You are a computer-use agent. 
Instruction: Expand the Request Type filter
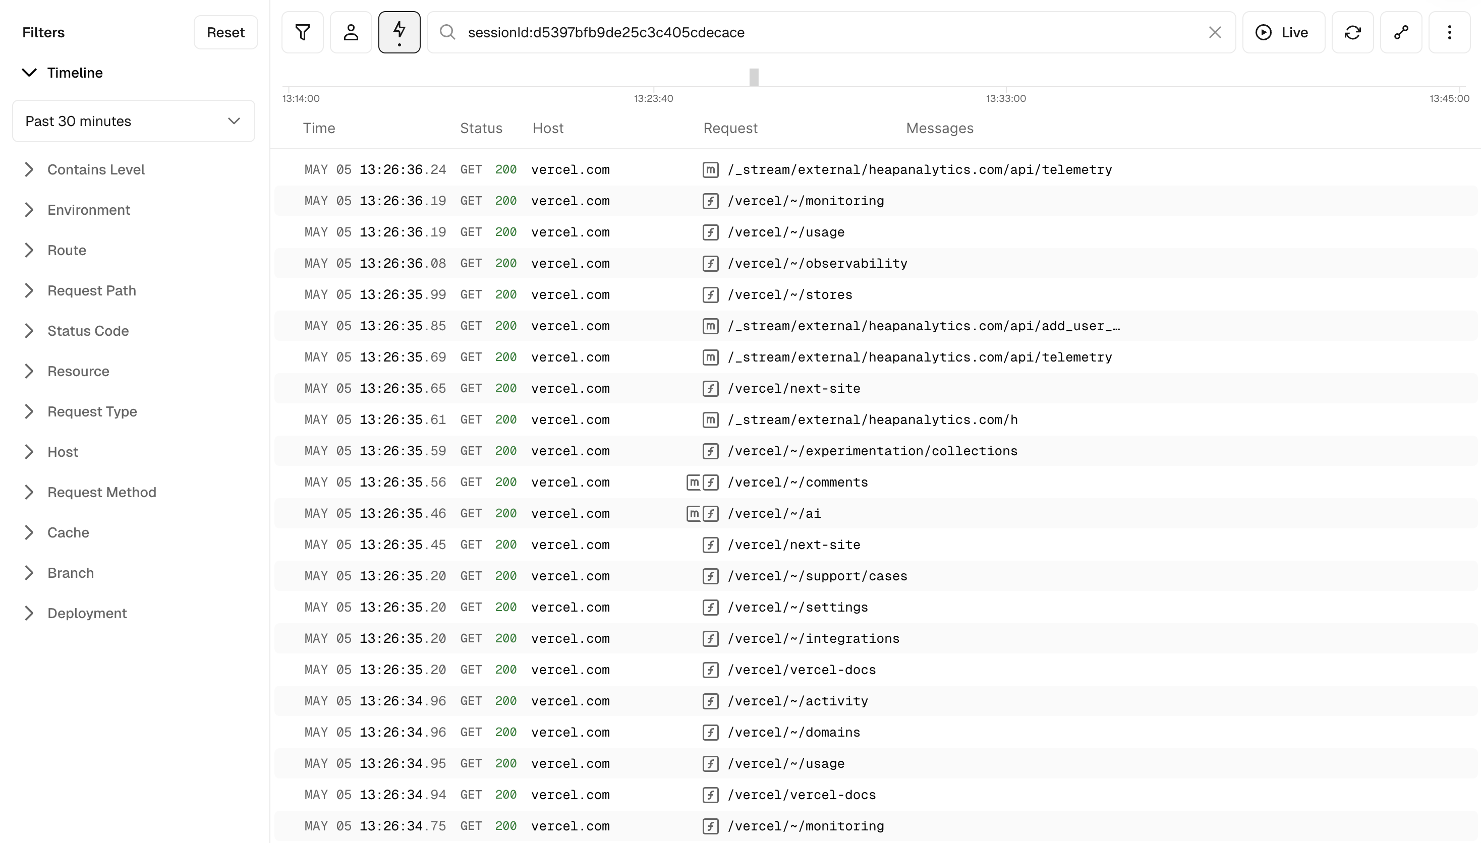pos(80,411)
